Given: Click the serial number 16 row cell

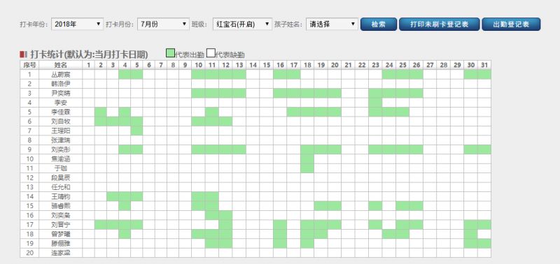Looking at the screenshot, I should 29,215.
